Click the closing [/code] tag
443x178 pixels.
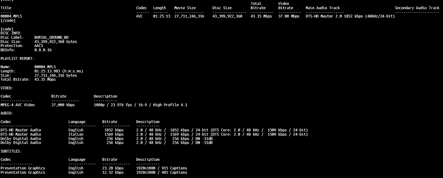[x=8, y=21]
